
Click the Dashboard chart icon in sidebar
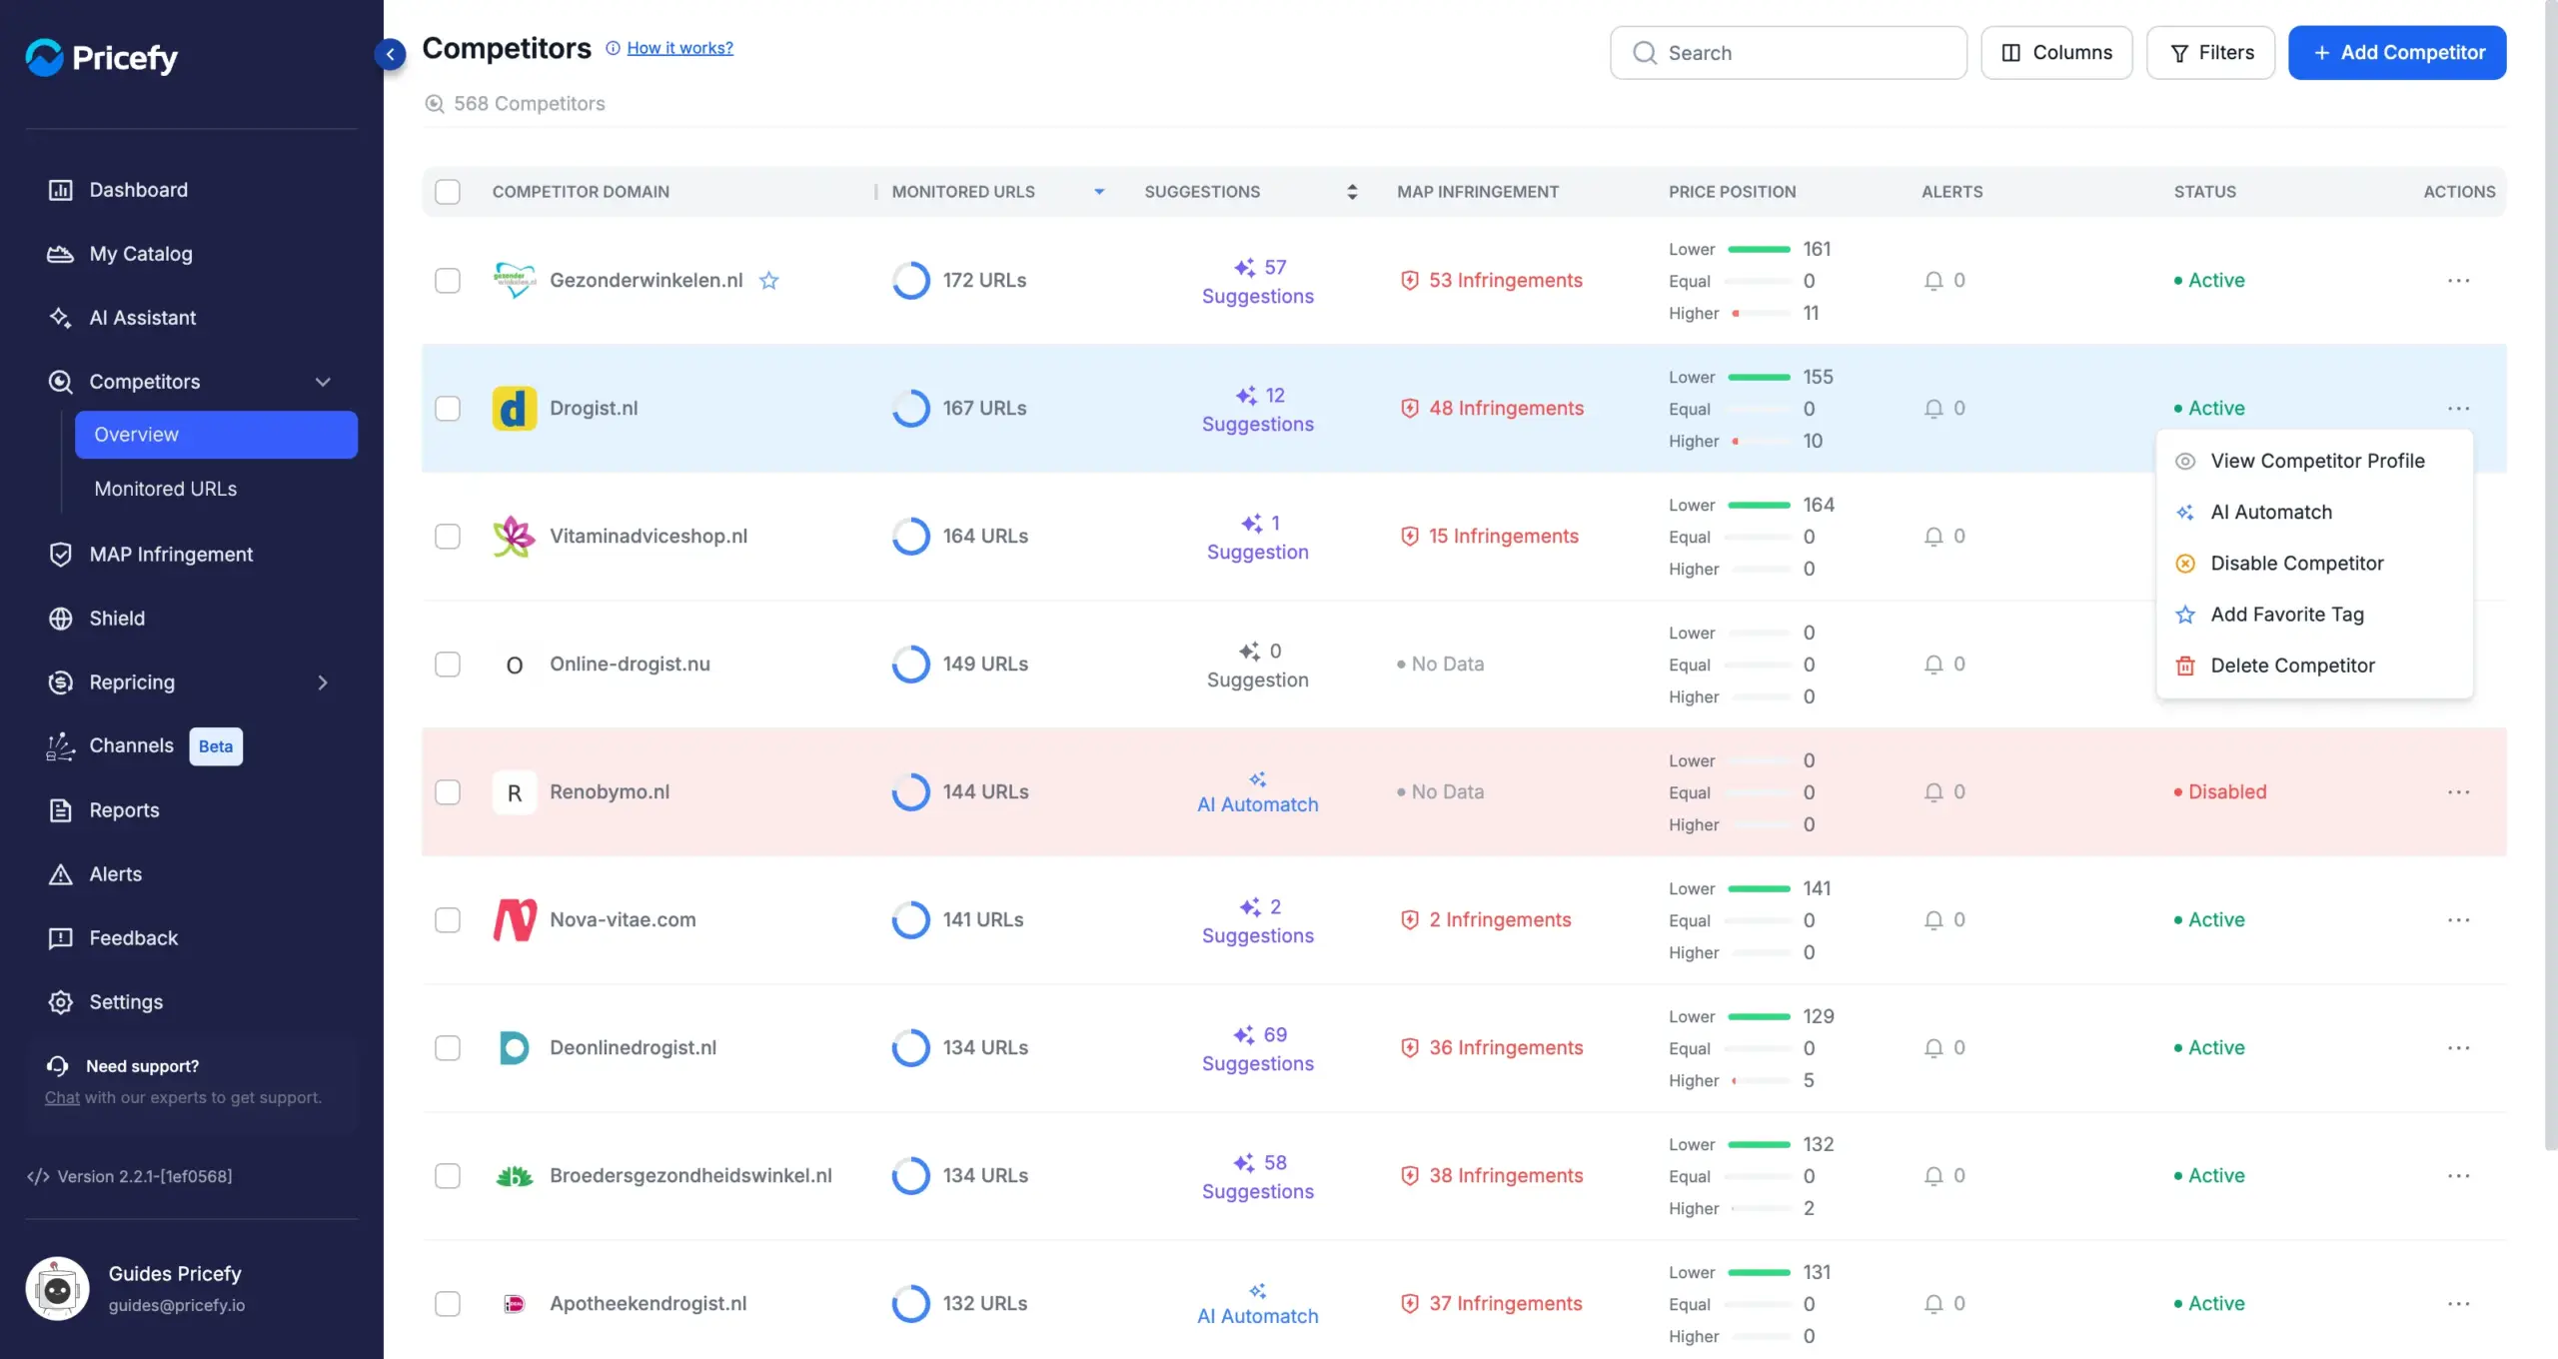click(x=60, y=190)
